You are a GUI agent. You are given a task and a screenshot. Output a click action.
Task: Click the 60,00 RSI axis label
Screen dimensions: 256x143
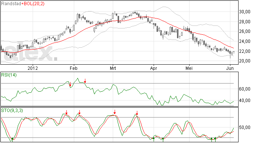tap(244, 89)
